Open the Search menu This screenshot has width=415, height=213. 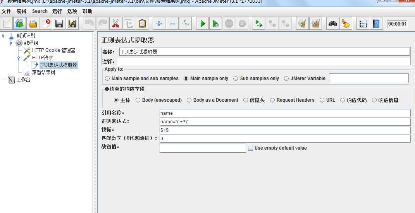point(40,11)
